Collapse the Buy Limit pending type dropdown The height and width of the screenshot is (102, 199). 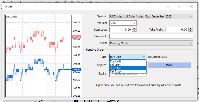click(x=144, y=57)
